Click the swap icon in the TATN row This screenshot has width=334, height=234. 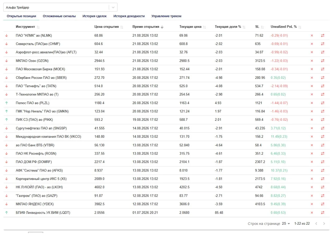click(x=323, y=86)
